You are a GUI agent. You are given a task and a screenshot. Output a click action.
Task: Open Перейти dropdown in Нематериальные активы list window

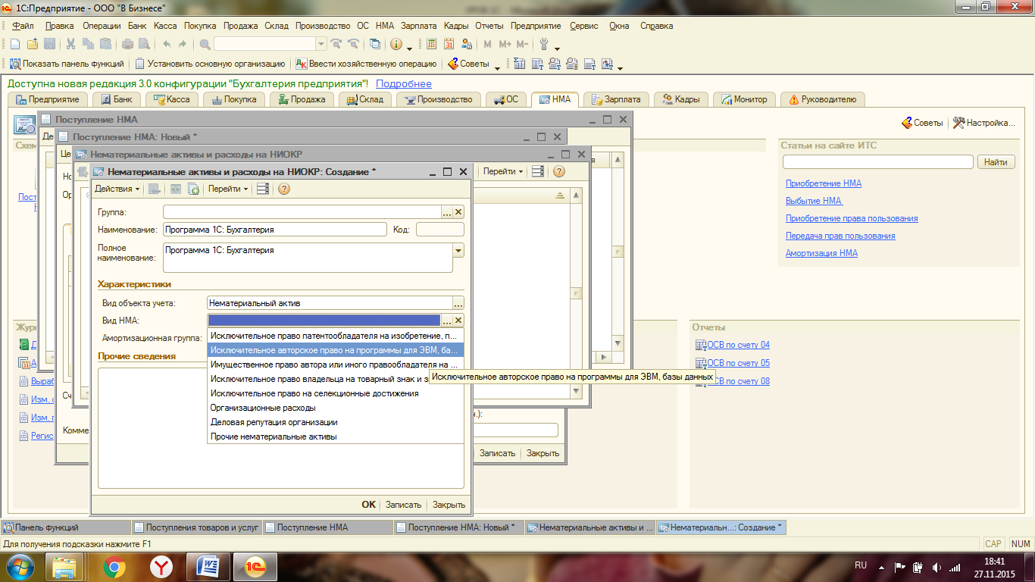[503, 171]
